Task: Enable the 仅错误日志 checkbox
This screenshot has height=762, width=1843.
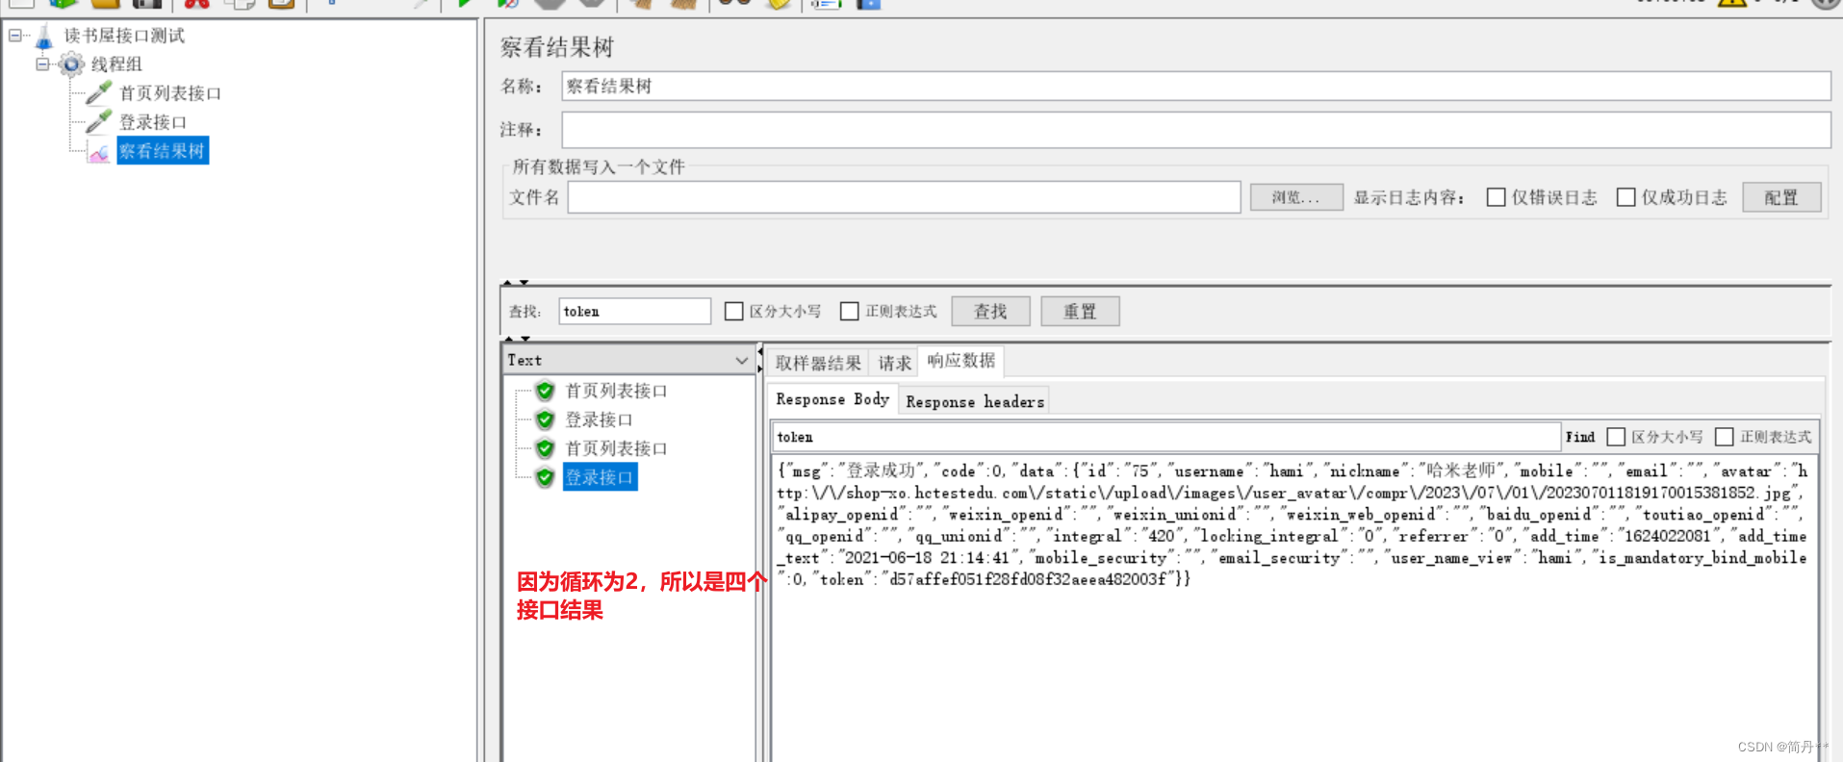Action: (1496, 197)
